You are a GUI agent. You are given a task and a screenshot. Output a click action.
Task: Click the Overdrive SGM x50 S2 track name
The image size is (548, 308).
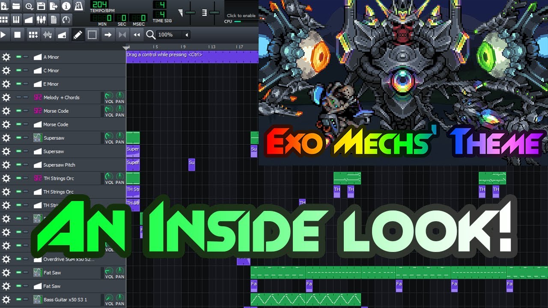[68, 259]
